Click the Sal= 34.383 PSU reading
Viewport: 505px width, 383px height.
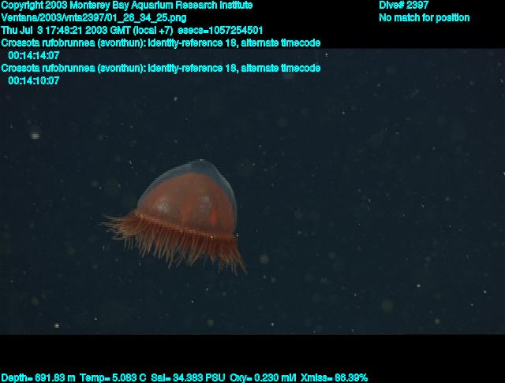(x=188, y=377)
